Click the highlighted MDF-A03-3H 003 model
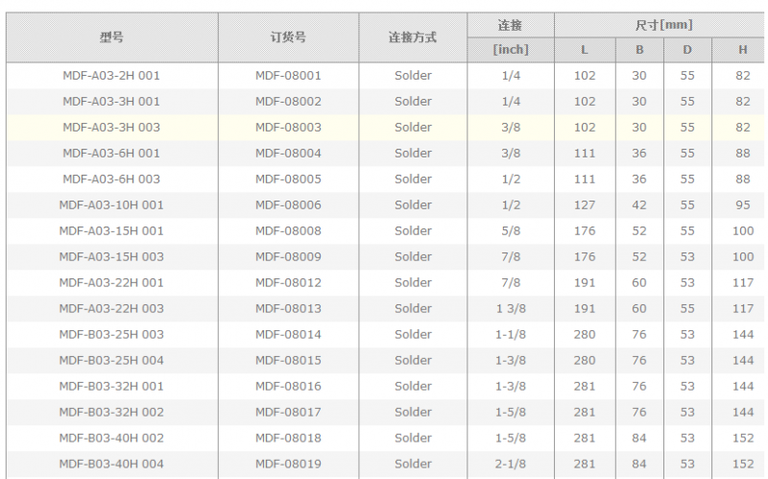The image size is (768, 479). [x=111, y=127]
